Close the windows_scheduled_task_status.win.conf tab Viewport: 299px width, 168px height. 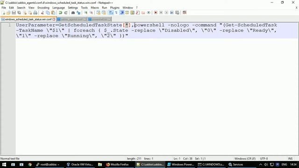tap(54, 19)
